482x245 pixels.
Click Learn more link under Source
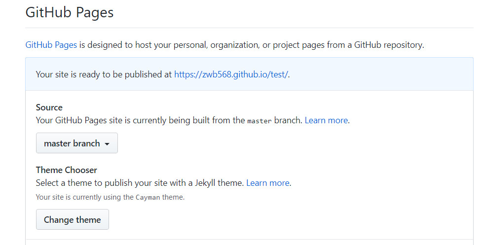pyautogui.click(x=327, y=120)
